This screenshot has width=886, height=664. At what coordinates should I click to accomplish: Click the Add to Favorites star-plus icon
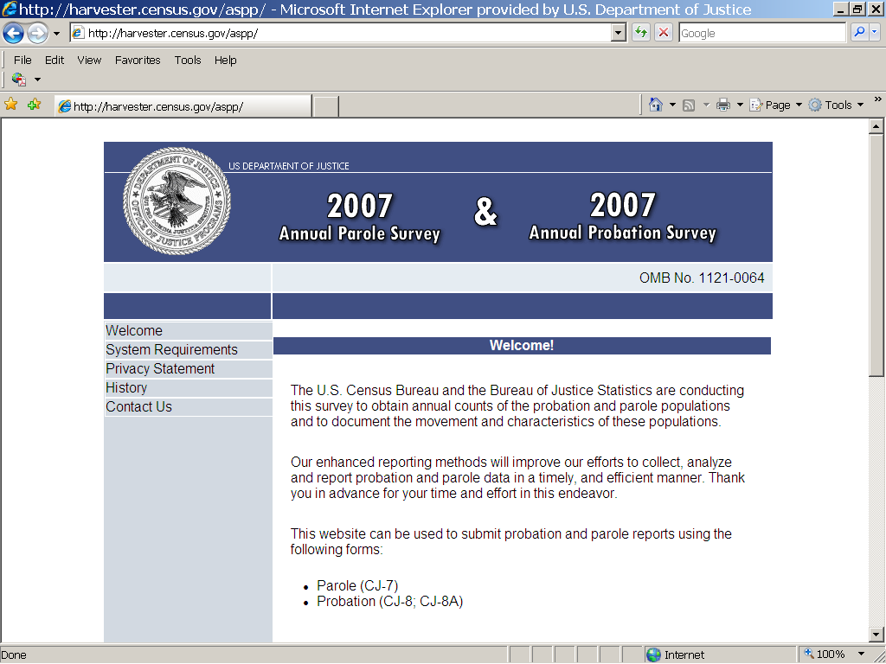pyautogui.click(x=34, y=105)
